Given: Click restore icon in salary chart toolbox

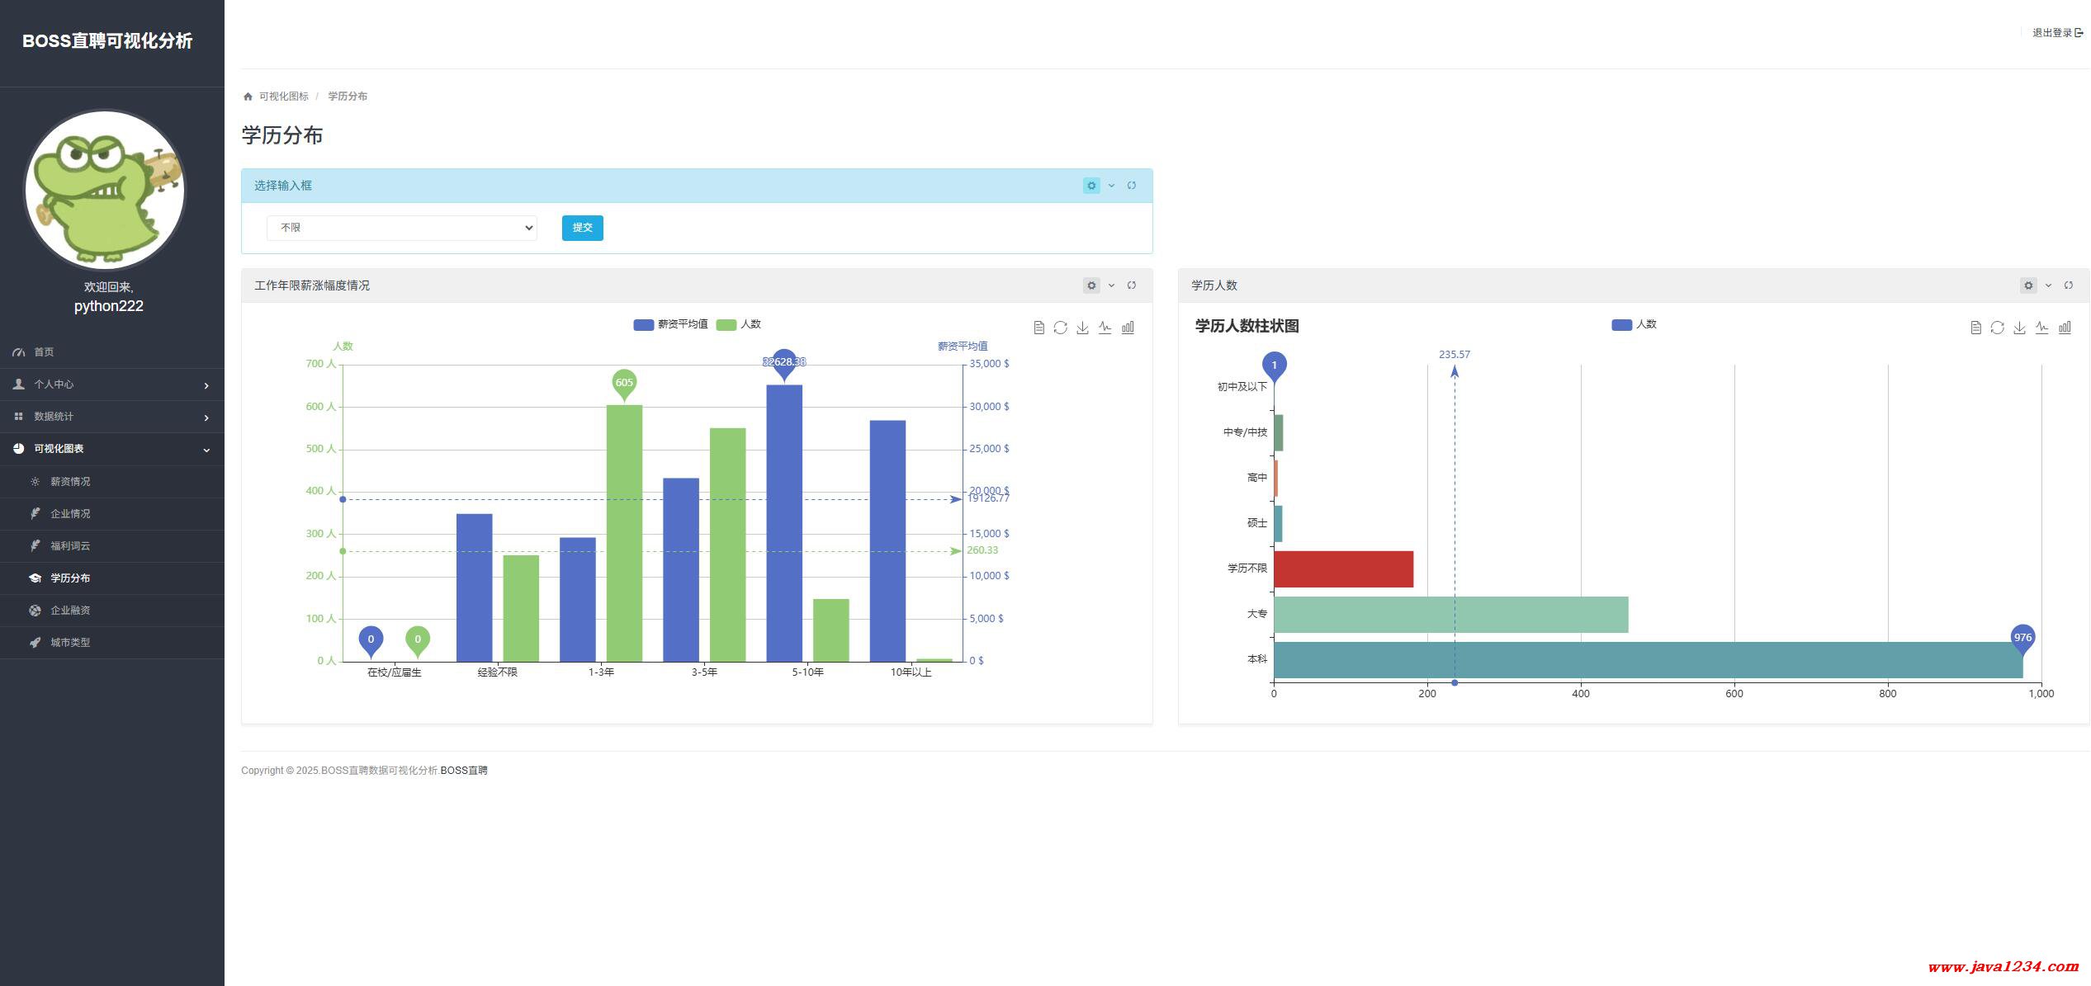Looking at the screenshot, I should 1060,328.
